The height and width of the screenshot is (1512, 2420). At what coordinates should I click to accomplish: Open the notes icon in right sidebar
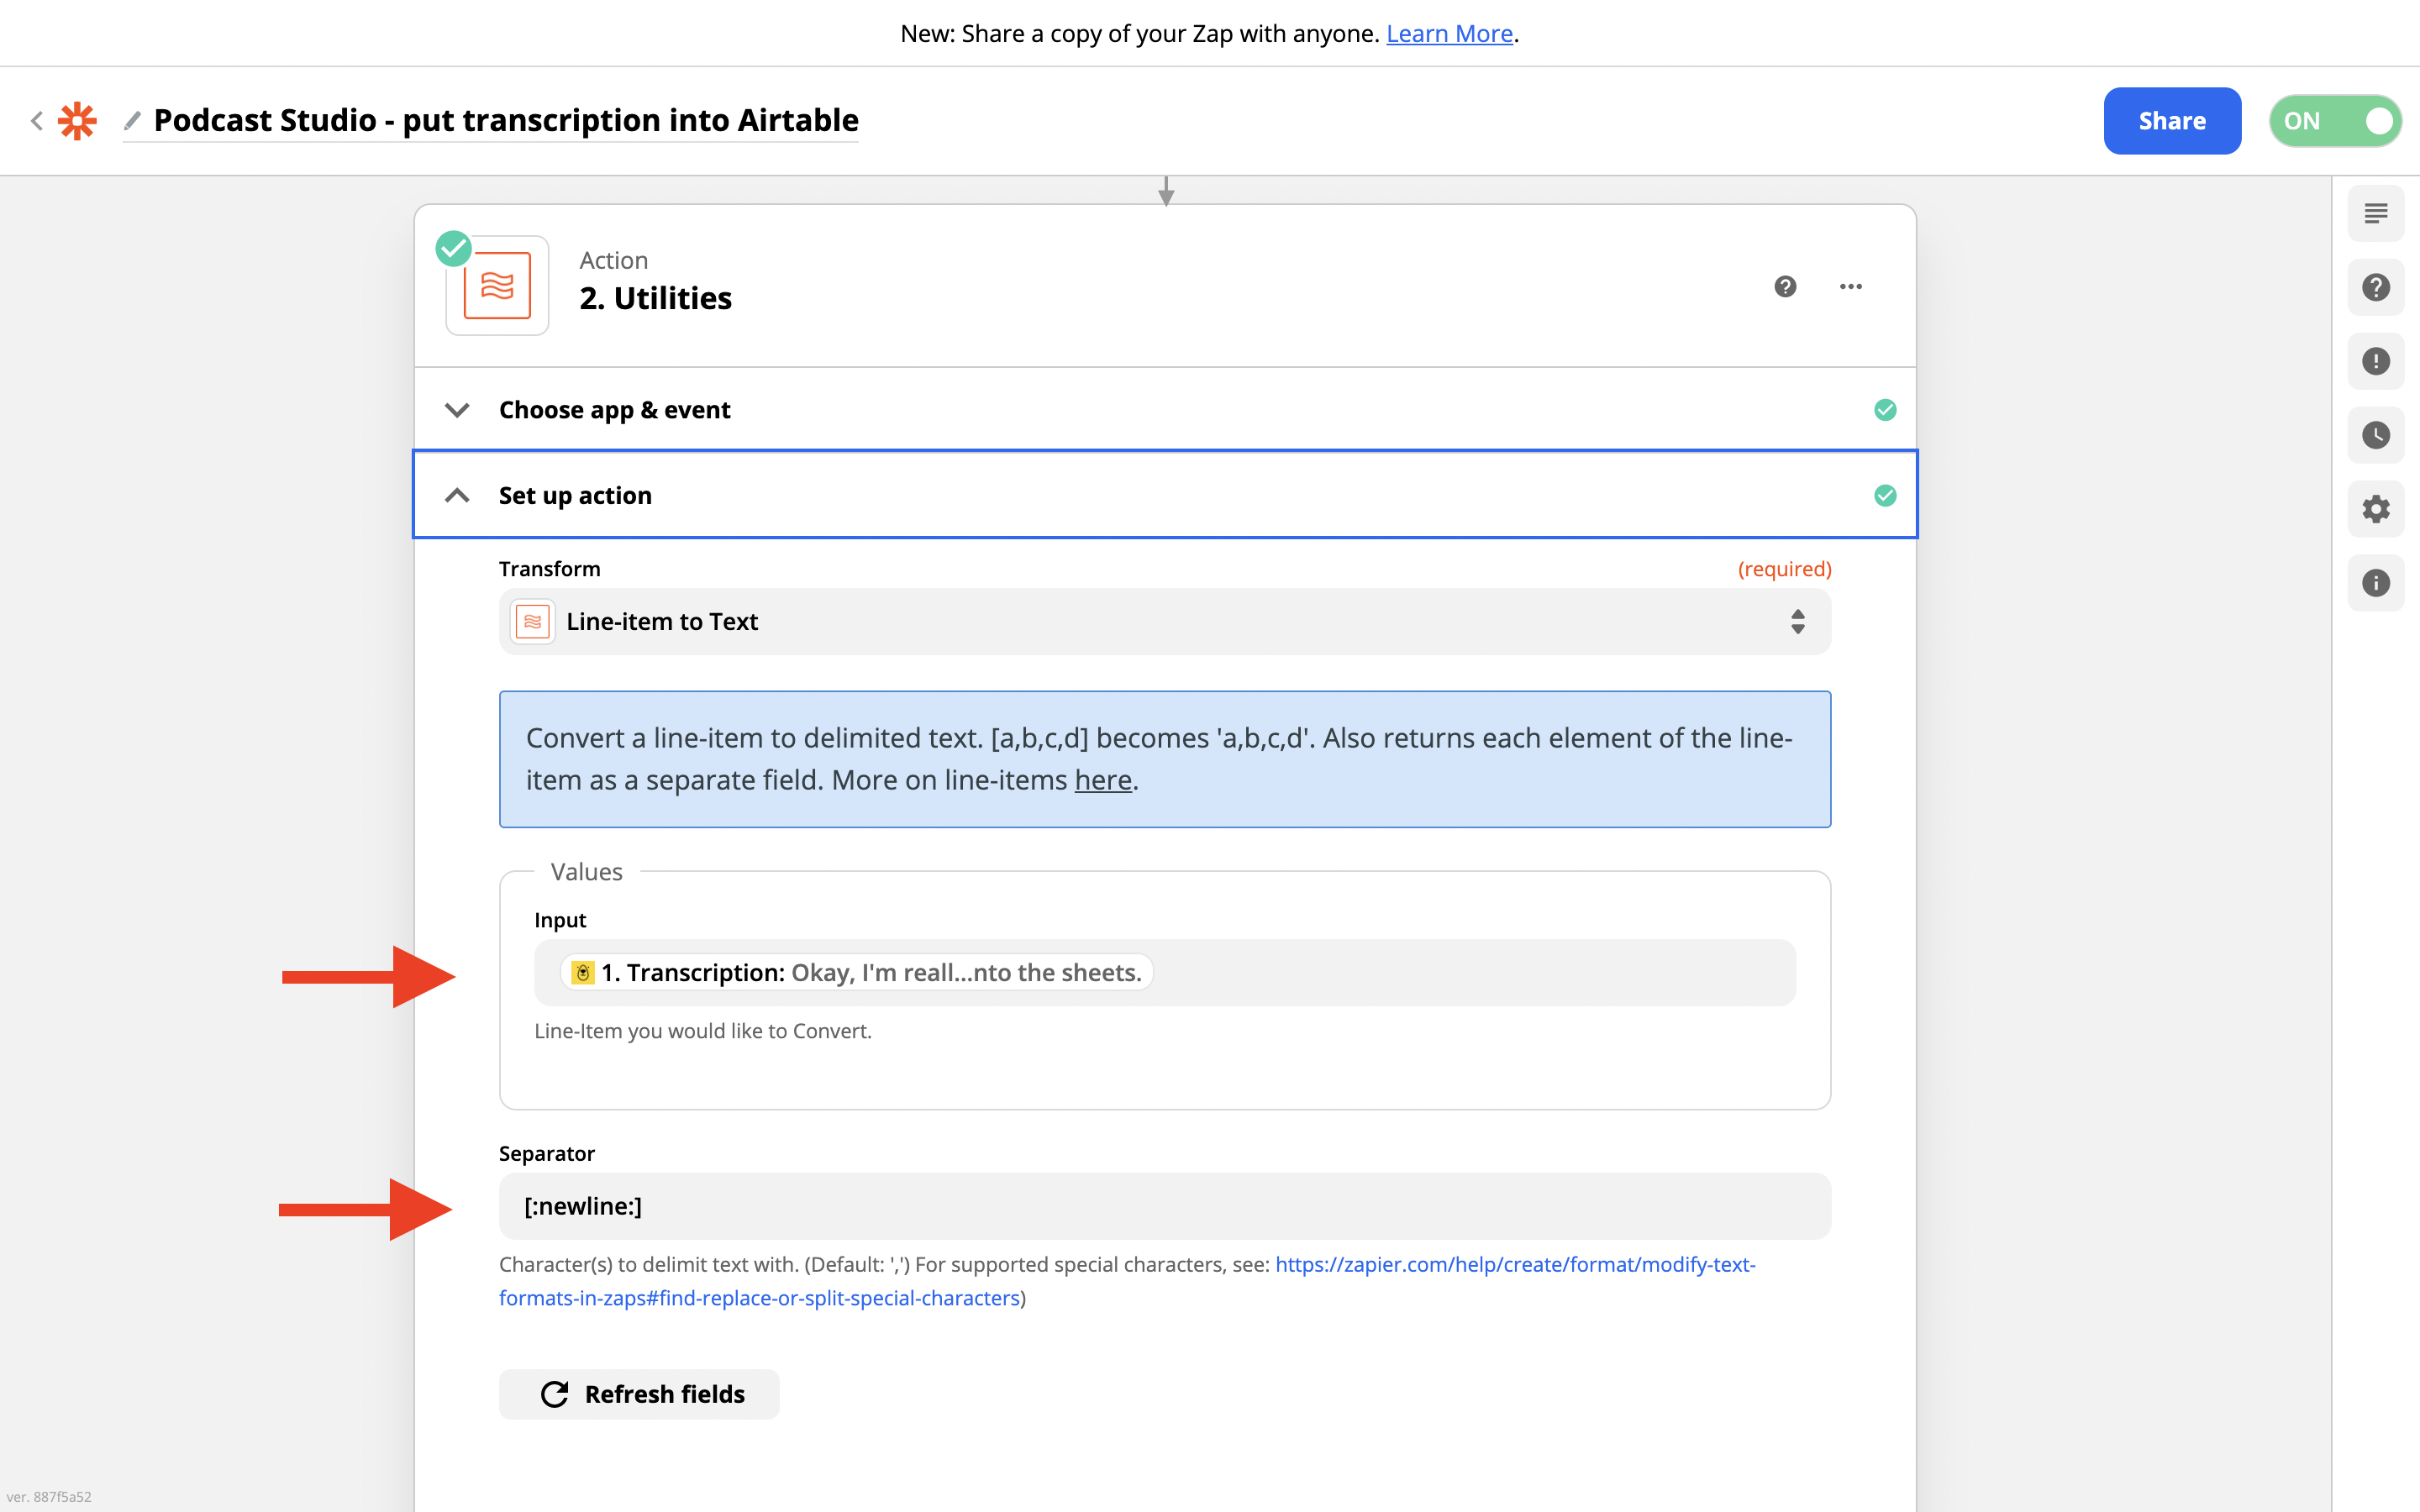click(x=2375, y=213)
